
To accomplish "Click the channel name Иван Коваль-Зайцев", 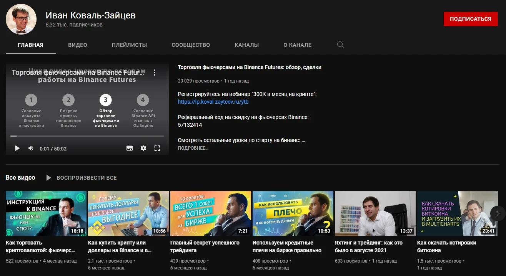I will 91,15.
